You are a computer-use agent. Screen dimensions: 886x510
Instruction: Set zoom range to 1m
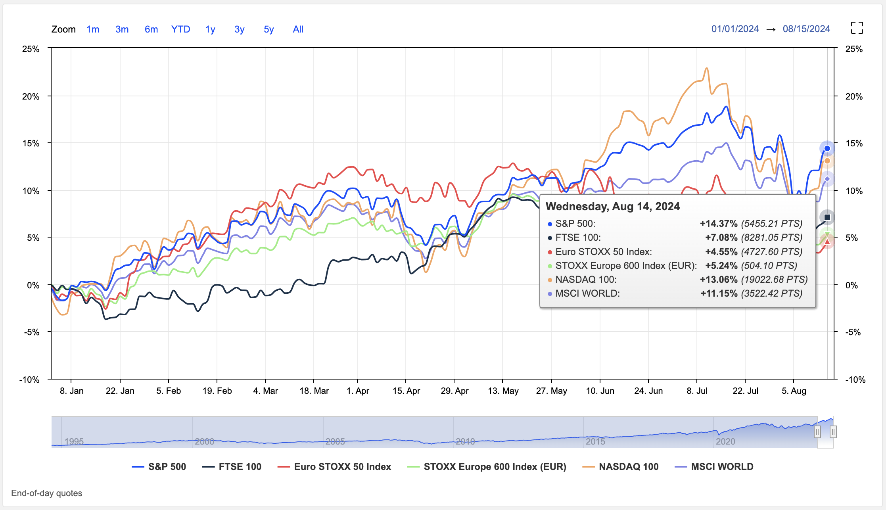pos(93,29)
